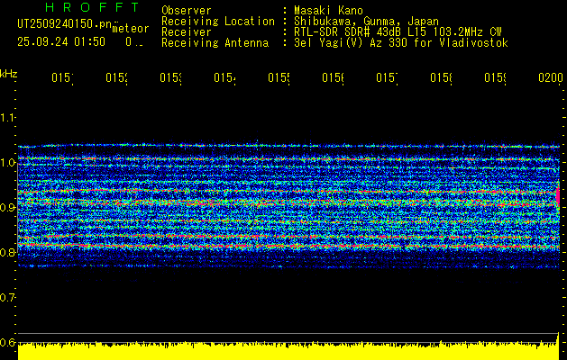Image resolution: width=567 pixels, height=360 pixels.
Task: Click the 0151 time axis marker
Action: tap(62, 77)
